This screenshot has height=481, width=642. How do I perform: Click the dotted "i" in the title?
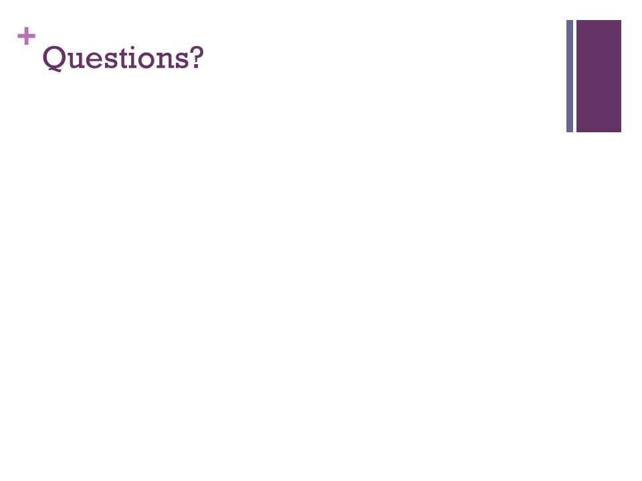tap(132, 57)
